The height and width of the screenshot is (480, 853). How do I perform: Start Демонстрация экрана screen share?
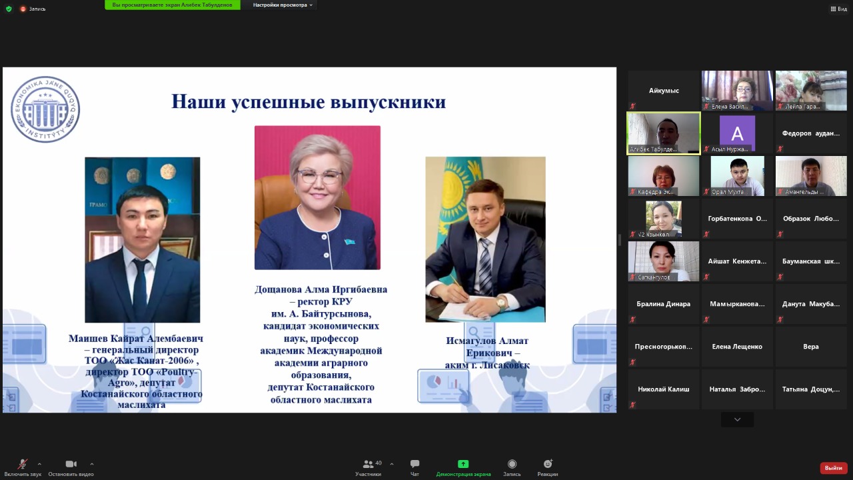[x=463, y=468]
